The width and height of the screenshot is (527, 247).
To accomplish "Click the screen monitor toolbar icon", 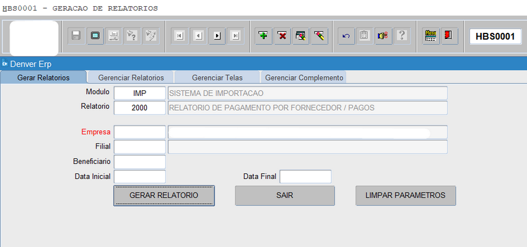I will [95, 36].
